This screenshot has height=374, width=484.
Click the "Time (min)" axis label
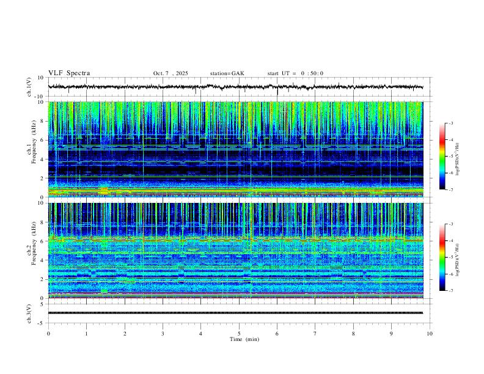point(244,339)
